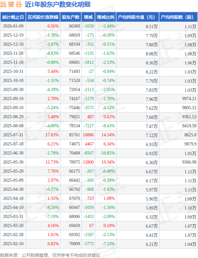Viewport: 198px width, 258px height.
Task: Select the 19.34% change ratio cell
Action: click(x=108, y=162)
